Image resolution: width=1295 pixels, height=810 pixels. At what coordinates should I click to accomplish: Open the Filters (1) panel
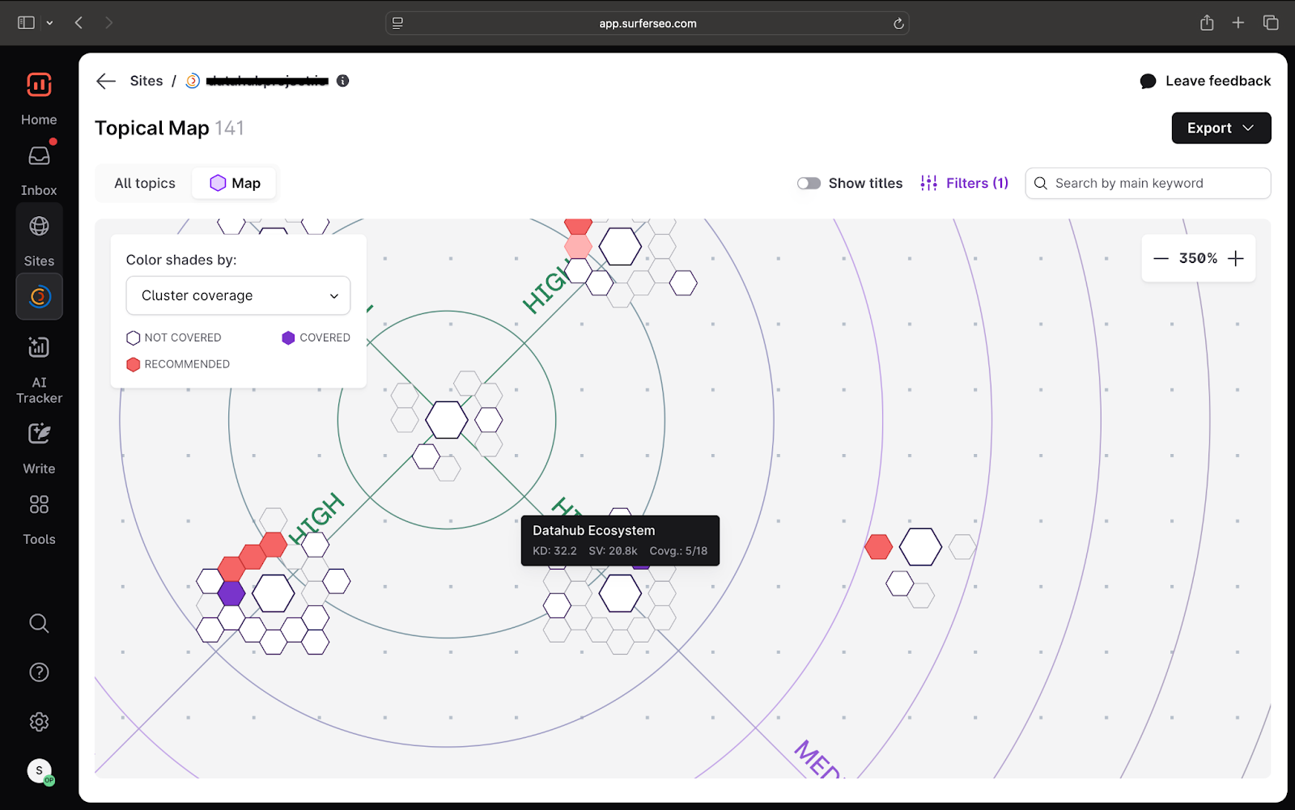pos(965,184)
